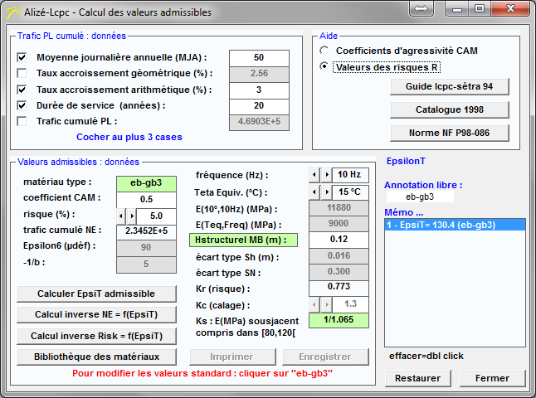Open Norme NF P98-086 help
The image size is (536, 398).
[450, 133]
